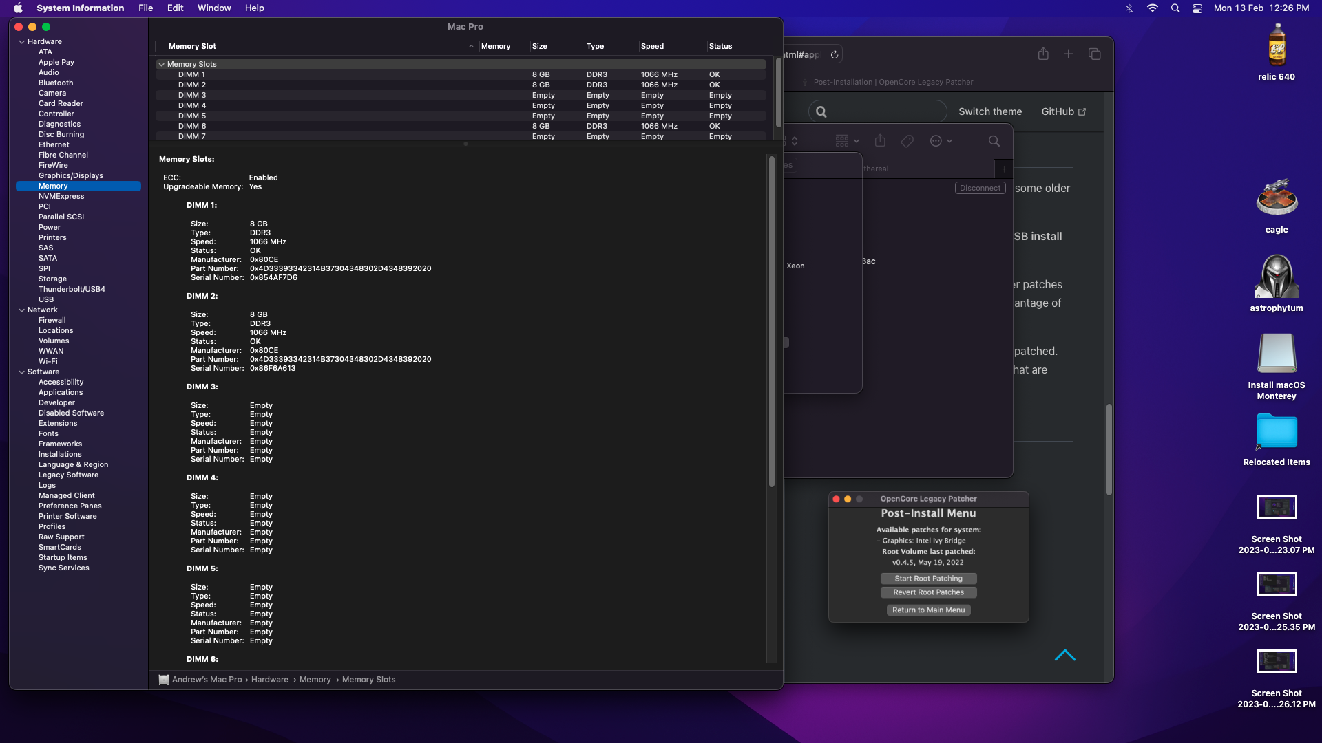This screenshot has height=743, width=1322.
Task: Click Safari's share icon
Action: click(x=1043, y=54)
